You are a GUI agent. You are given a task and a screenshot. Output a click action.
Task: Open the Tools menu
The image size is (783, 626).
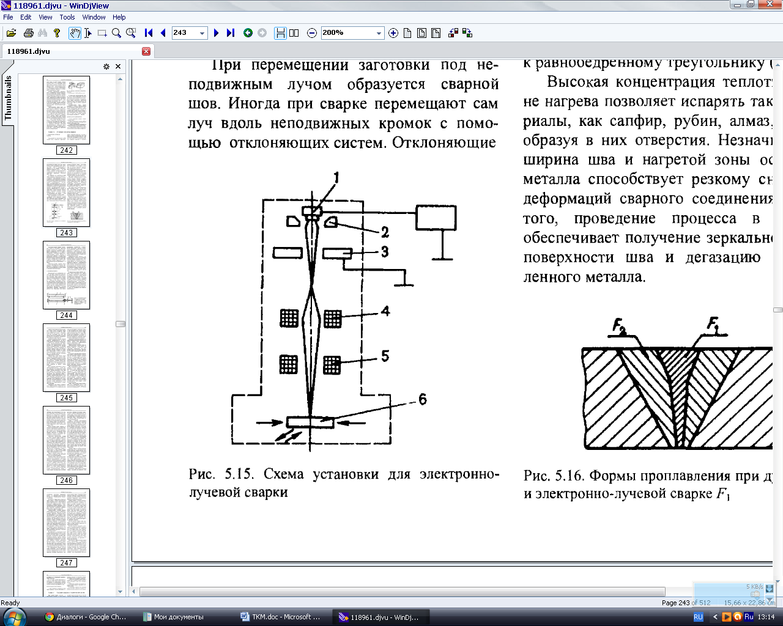click(67, 17)
